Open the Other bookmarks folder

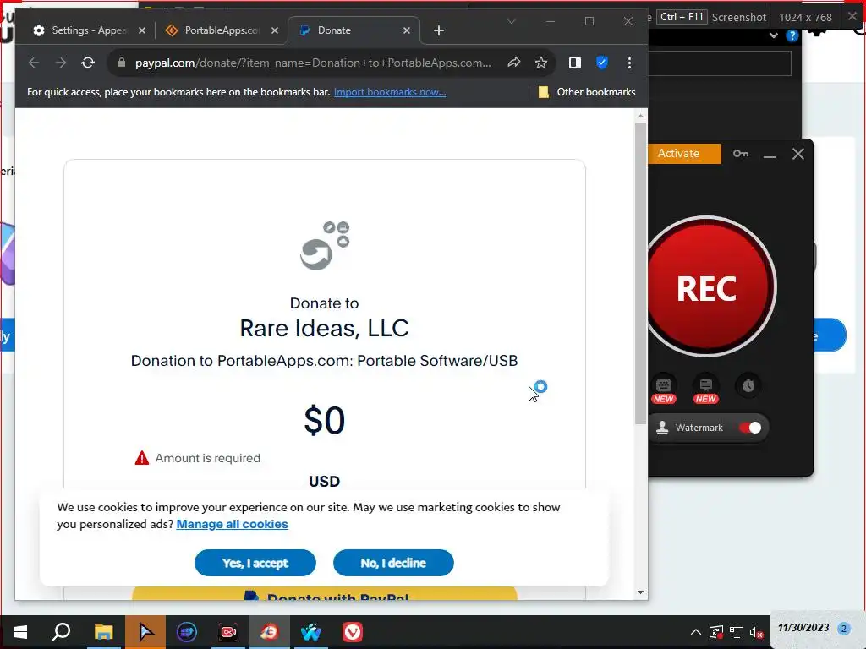coord(587,92)
